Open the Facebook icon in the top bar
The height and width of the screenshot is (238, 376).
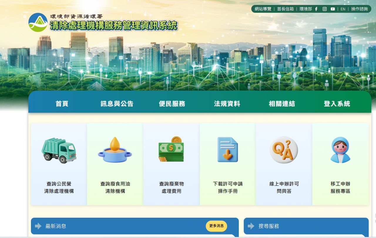[316, 9]
